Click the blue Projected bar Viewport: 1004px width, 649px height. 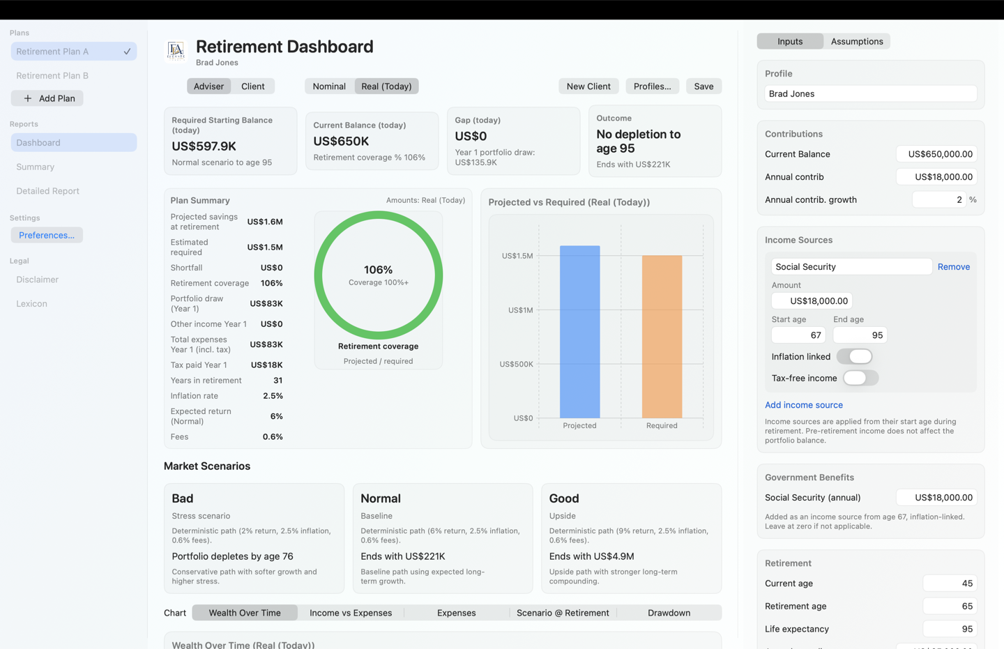tap(580, 332)
